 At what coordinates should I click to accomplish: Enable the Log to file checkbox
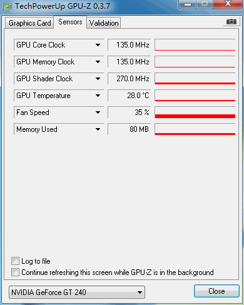[x=15, y=261]
